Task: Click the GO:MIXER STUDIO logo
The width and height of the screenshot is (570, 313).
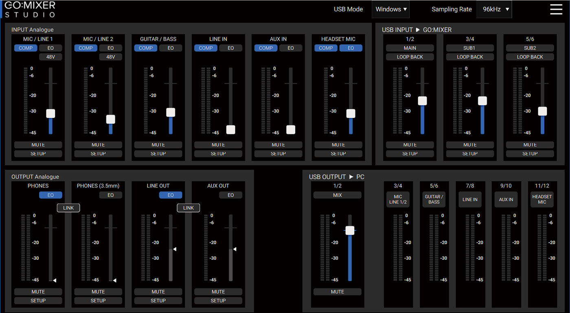Action: 30,9
